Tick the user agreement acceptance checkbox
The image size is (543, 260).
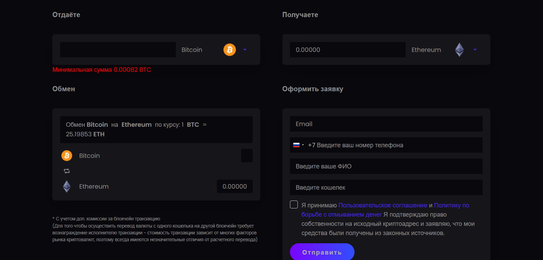(294, 205)
